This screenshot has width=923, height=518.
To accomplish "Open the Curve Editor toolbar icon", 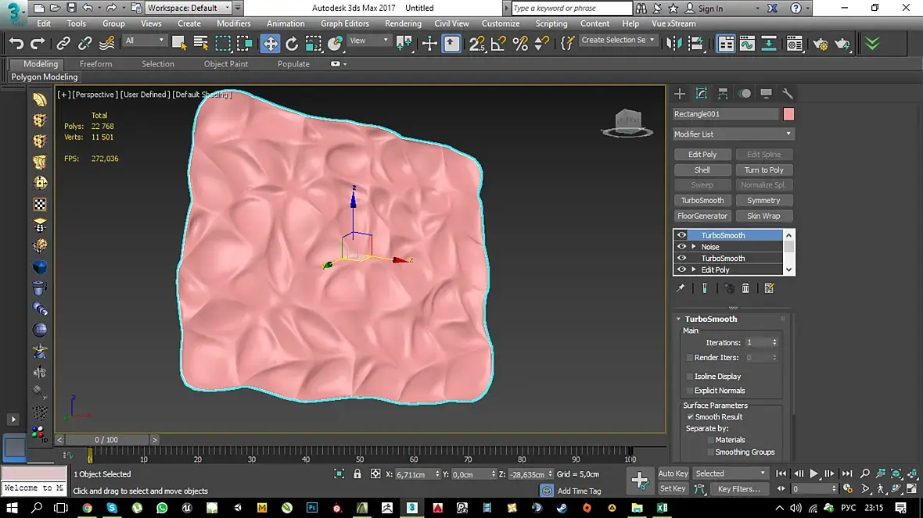I will tap(747, 44).
